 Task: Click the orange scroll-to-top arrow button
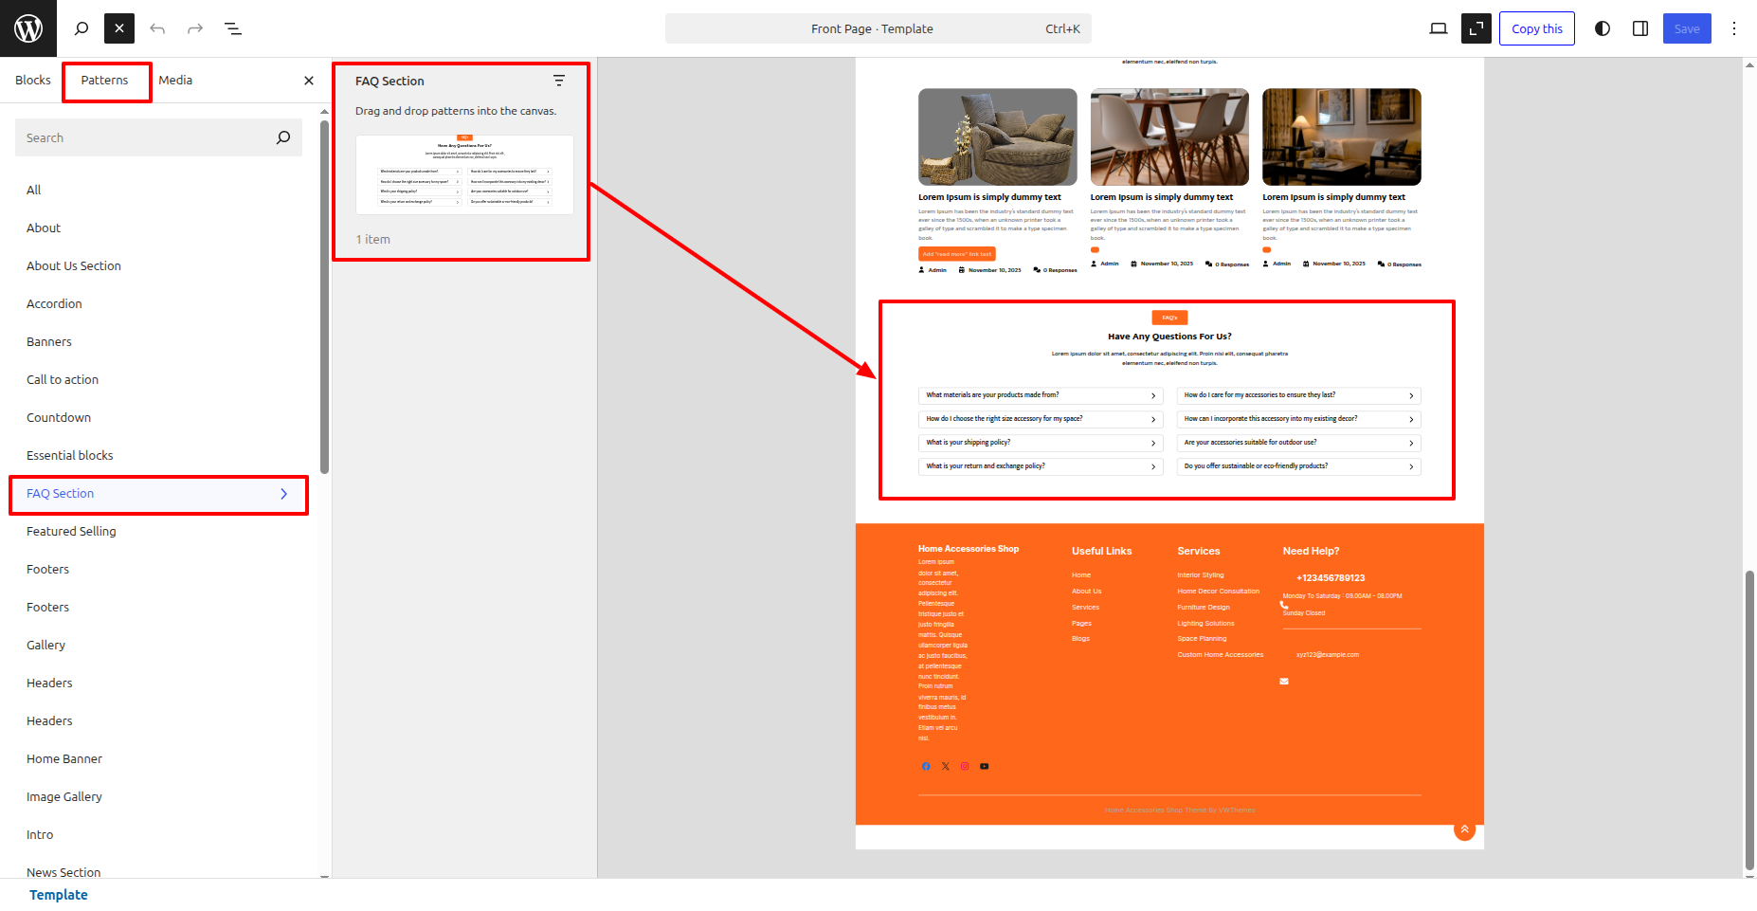[x=1464, y=829]
